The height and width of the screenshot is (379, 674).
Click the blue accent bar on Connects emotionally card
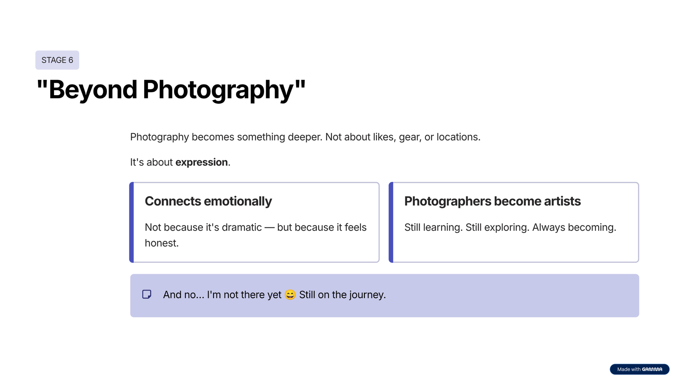[x=132, y=222]
